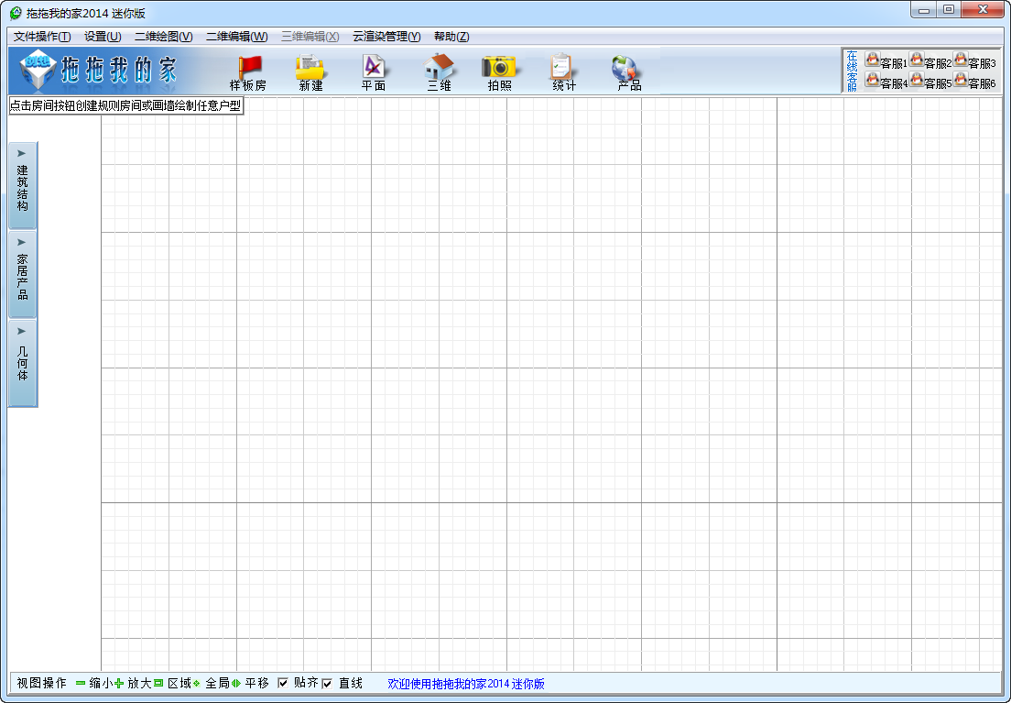
Task: Expand the 家居产品 side panel
Action: pos(23,274)
